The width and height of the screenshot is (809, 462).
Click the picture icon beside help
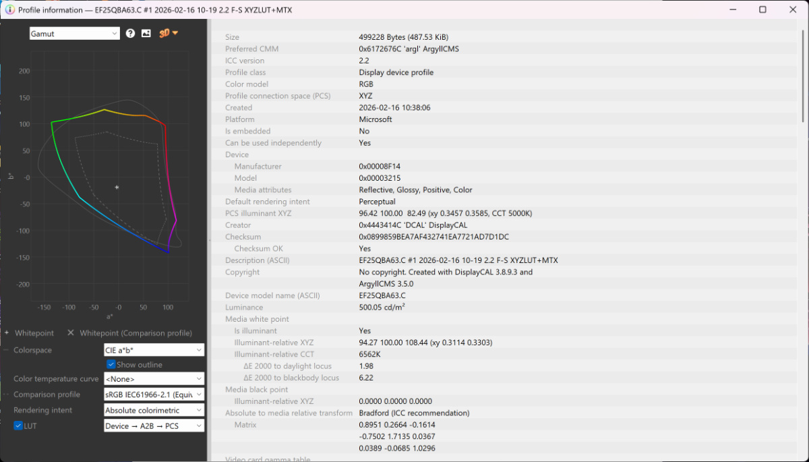tap(146, 33)
